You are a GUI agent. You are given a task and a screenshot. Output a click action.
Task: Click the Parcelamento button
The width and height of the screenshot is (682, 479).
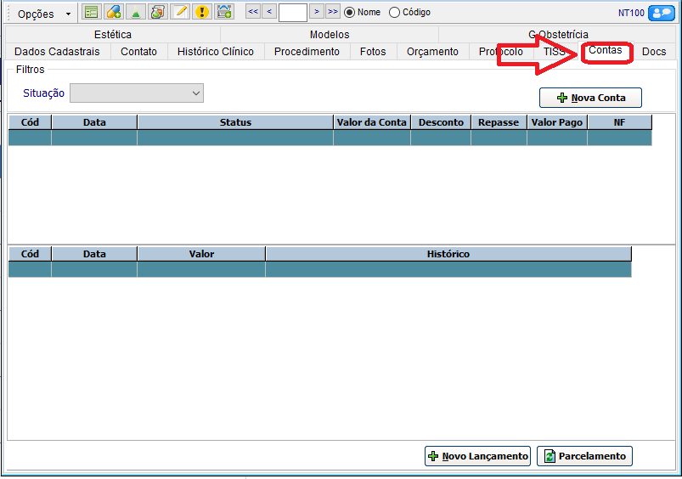(584, 456)
